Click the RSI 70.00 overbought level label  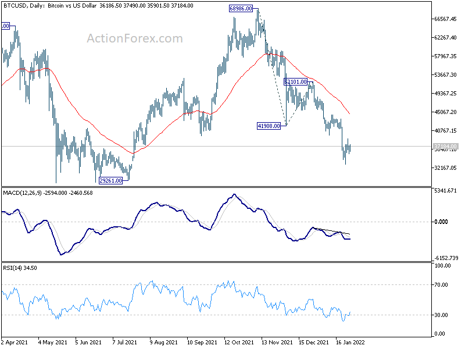coord(441,285)
